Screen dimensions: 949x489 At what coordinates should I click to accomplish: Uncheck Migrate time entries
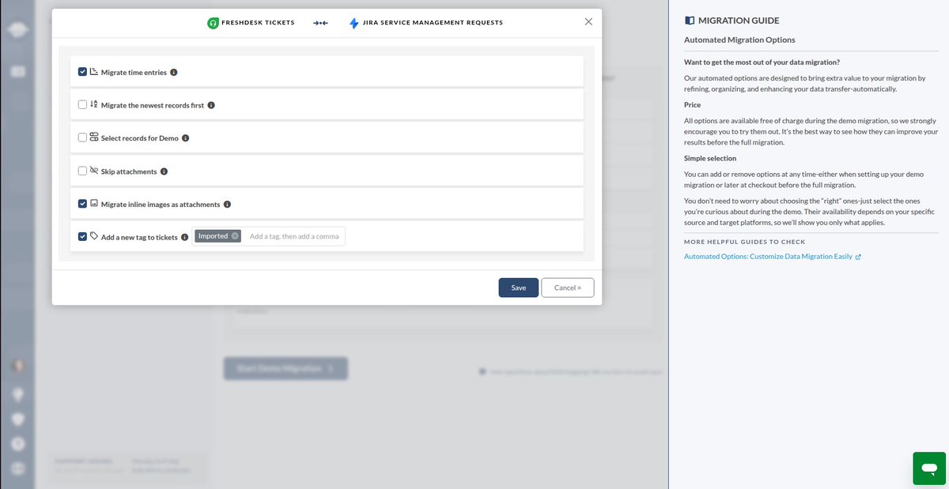82,72
